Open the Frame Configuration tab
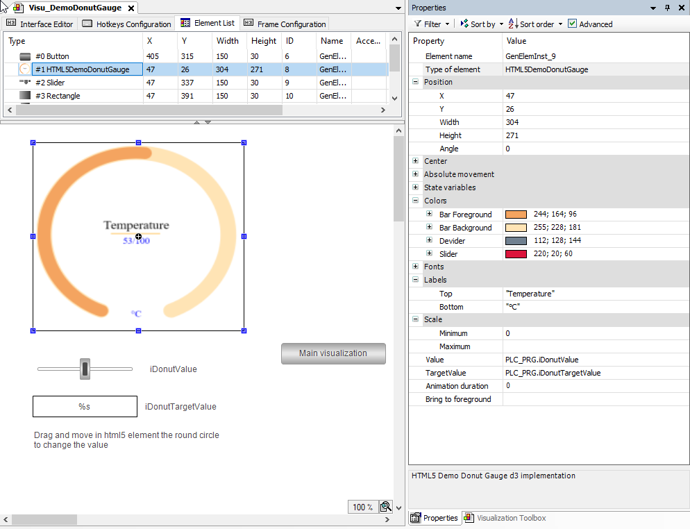The width and height of the screenshot is (690, 529). coord(285,23)
